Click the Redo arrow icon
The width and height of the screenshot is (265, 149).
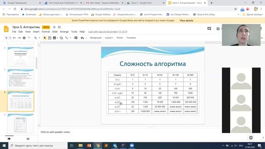pos(19,38)
